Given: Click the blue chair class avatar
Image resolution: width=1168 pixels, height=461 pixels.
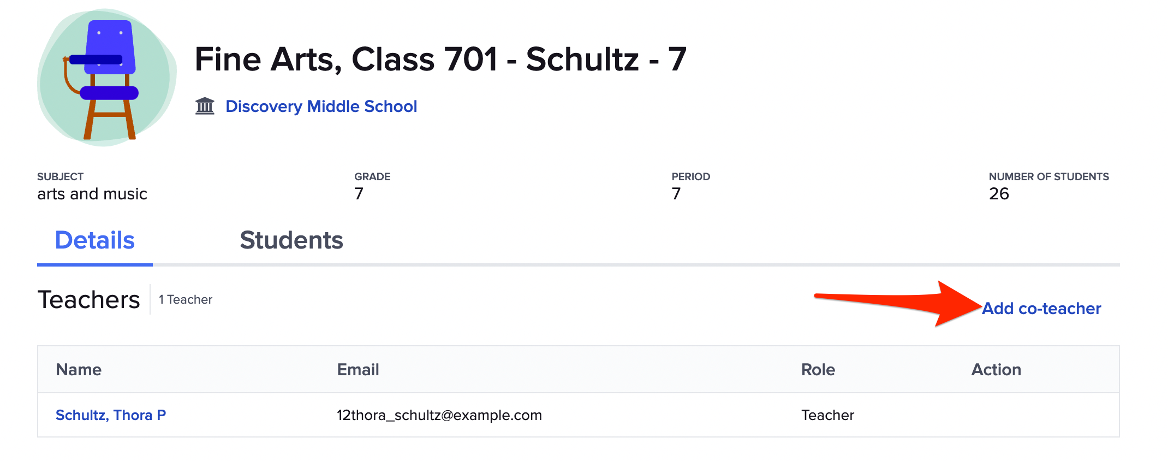Looking at the screenshot, I should tap(107, 78).
